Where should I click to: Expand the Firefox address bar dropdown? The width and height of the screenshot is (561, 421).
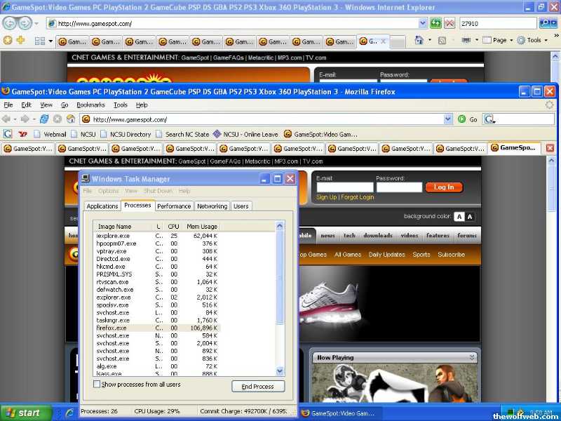(449, 119)
